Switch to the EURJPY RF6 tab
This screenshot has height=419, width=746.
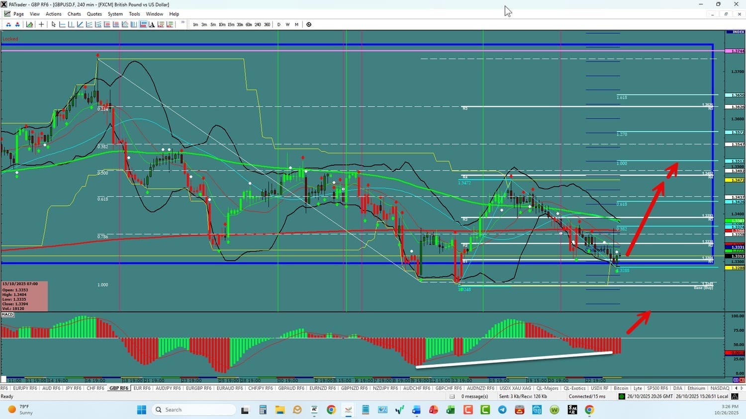coord(25,388)
